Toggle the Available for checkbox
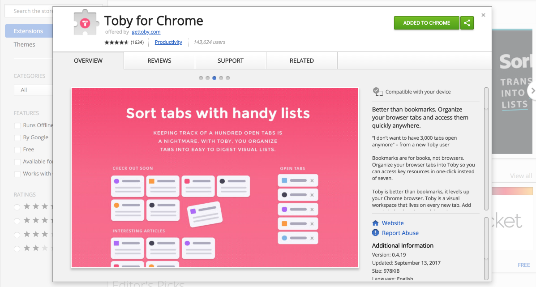This screenshot has height=287, width=536. click(x=17, y=162)
